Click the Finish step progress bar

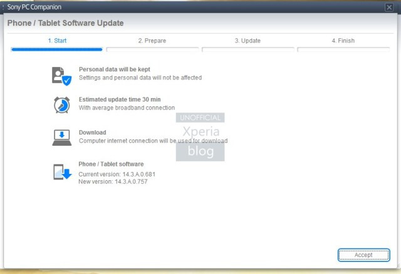[343, 49]
